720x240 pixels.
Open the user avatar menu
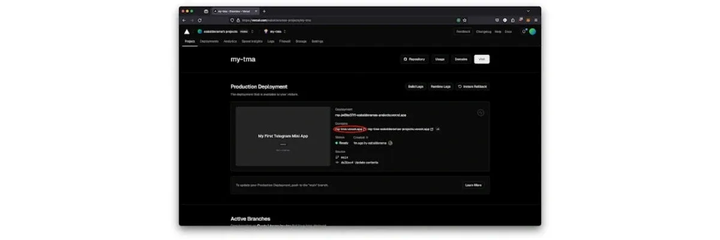coord(532,31)
